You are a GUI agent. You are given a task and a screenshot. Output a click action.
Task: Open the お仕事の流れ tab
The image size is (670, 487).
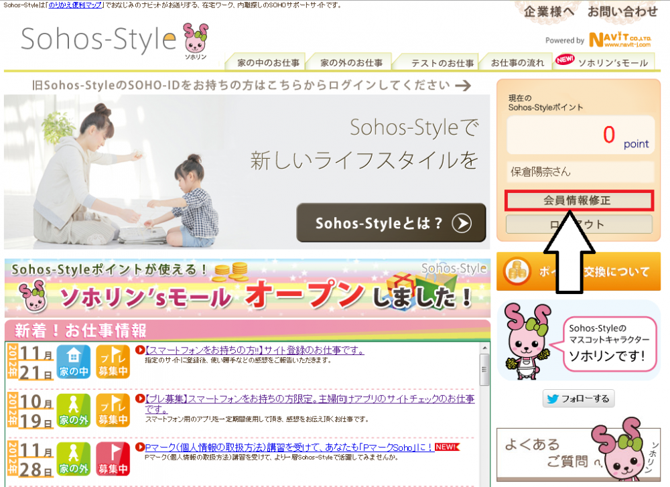pos(516,62)
